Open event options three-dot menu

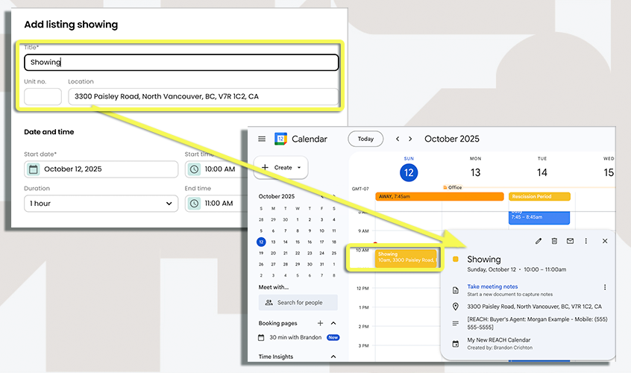[586, 241]
